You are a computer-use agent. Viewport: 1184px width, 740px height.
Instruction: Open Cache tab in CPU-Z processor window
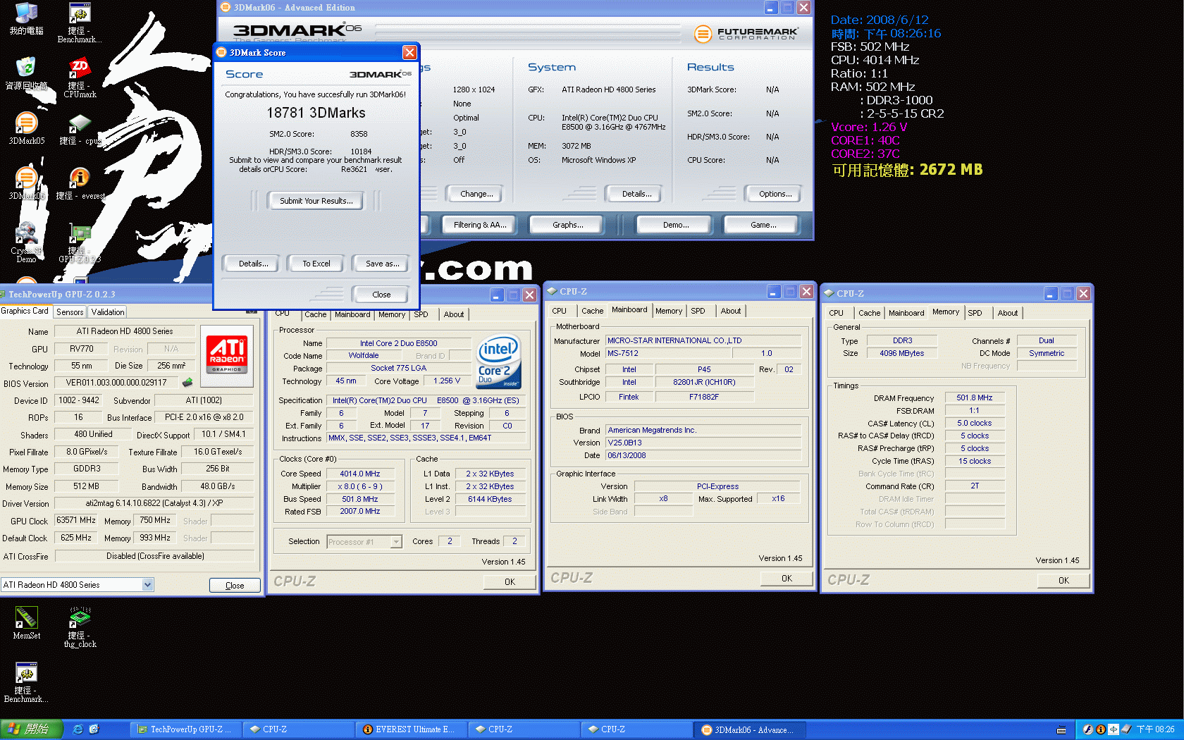coord(316,314)
